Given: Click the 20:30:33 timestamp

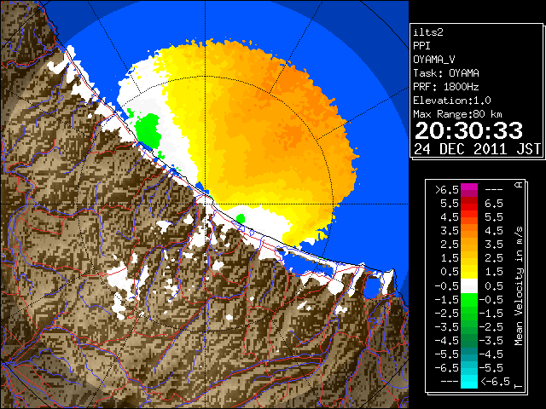Looking at the screenshot, I should tap(468, 131).
